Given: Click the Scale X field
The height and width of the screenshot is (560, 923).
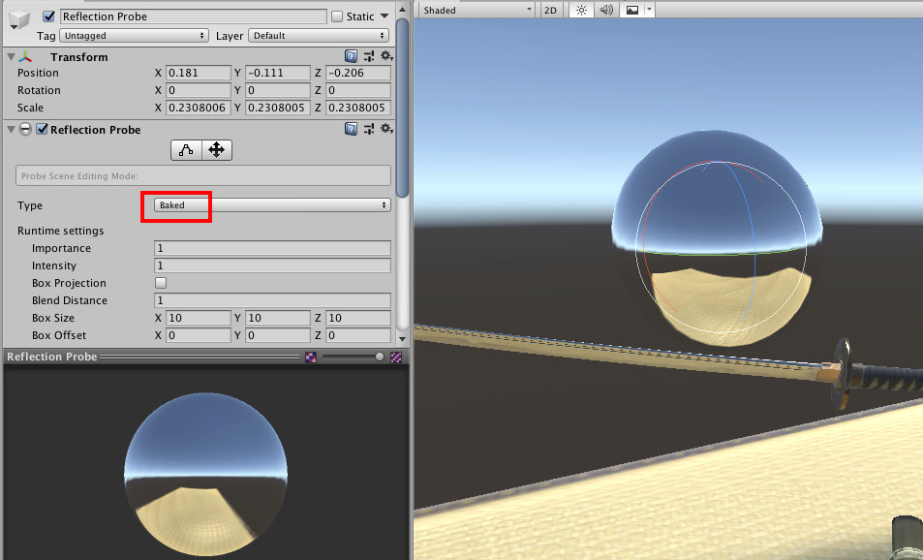Looking at the screenshot, I should click(199, 108).
